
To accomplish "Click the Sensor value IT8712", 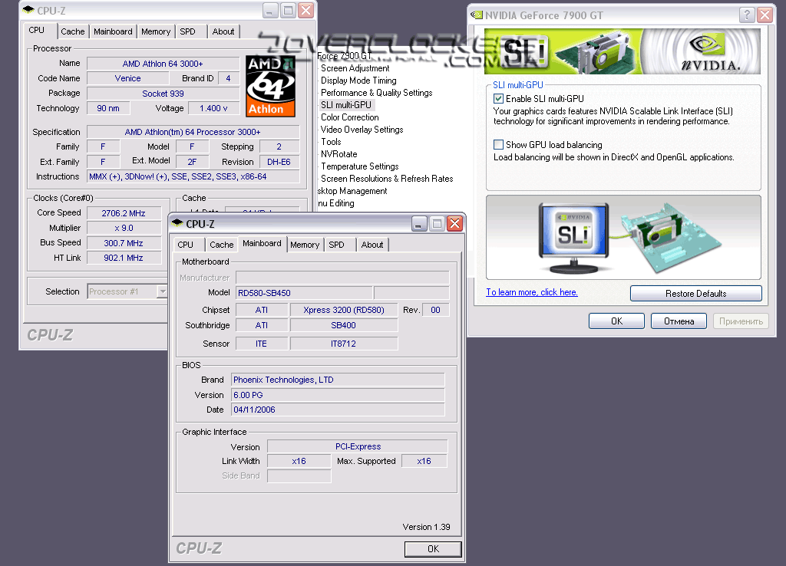I will pos(344,344).
